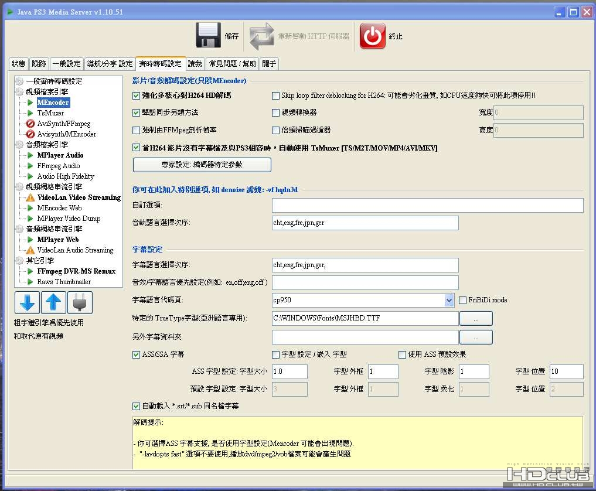This screenshot has height=491, width=596.
Task: Click green icon beside FFmpeg Audio
Action: coord(30,166)
